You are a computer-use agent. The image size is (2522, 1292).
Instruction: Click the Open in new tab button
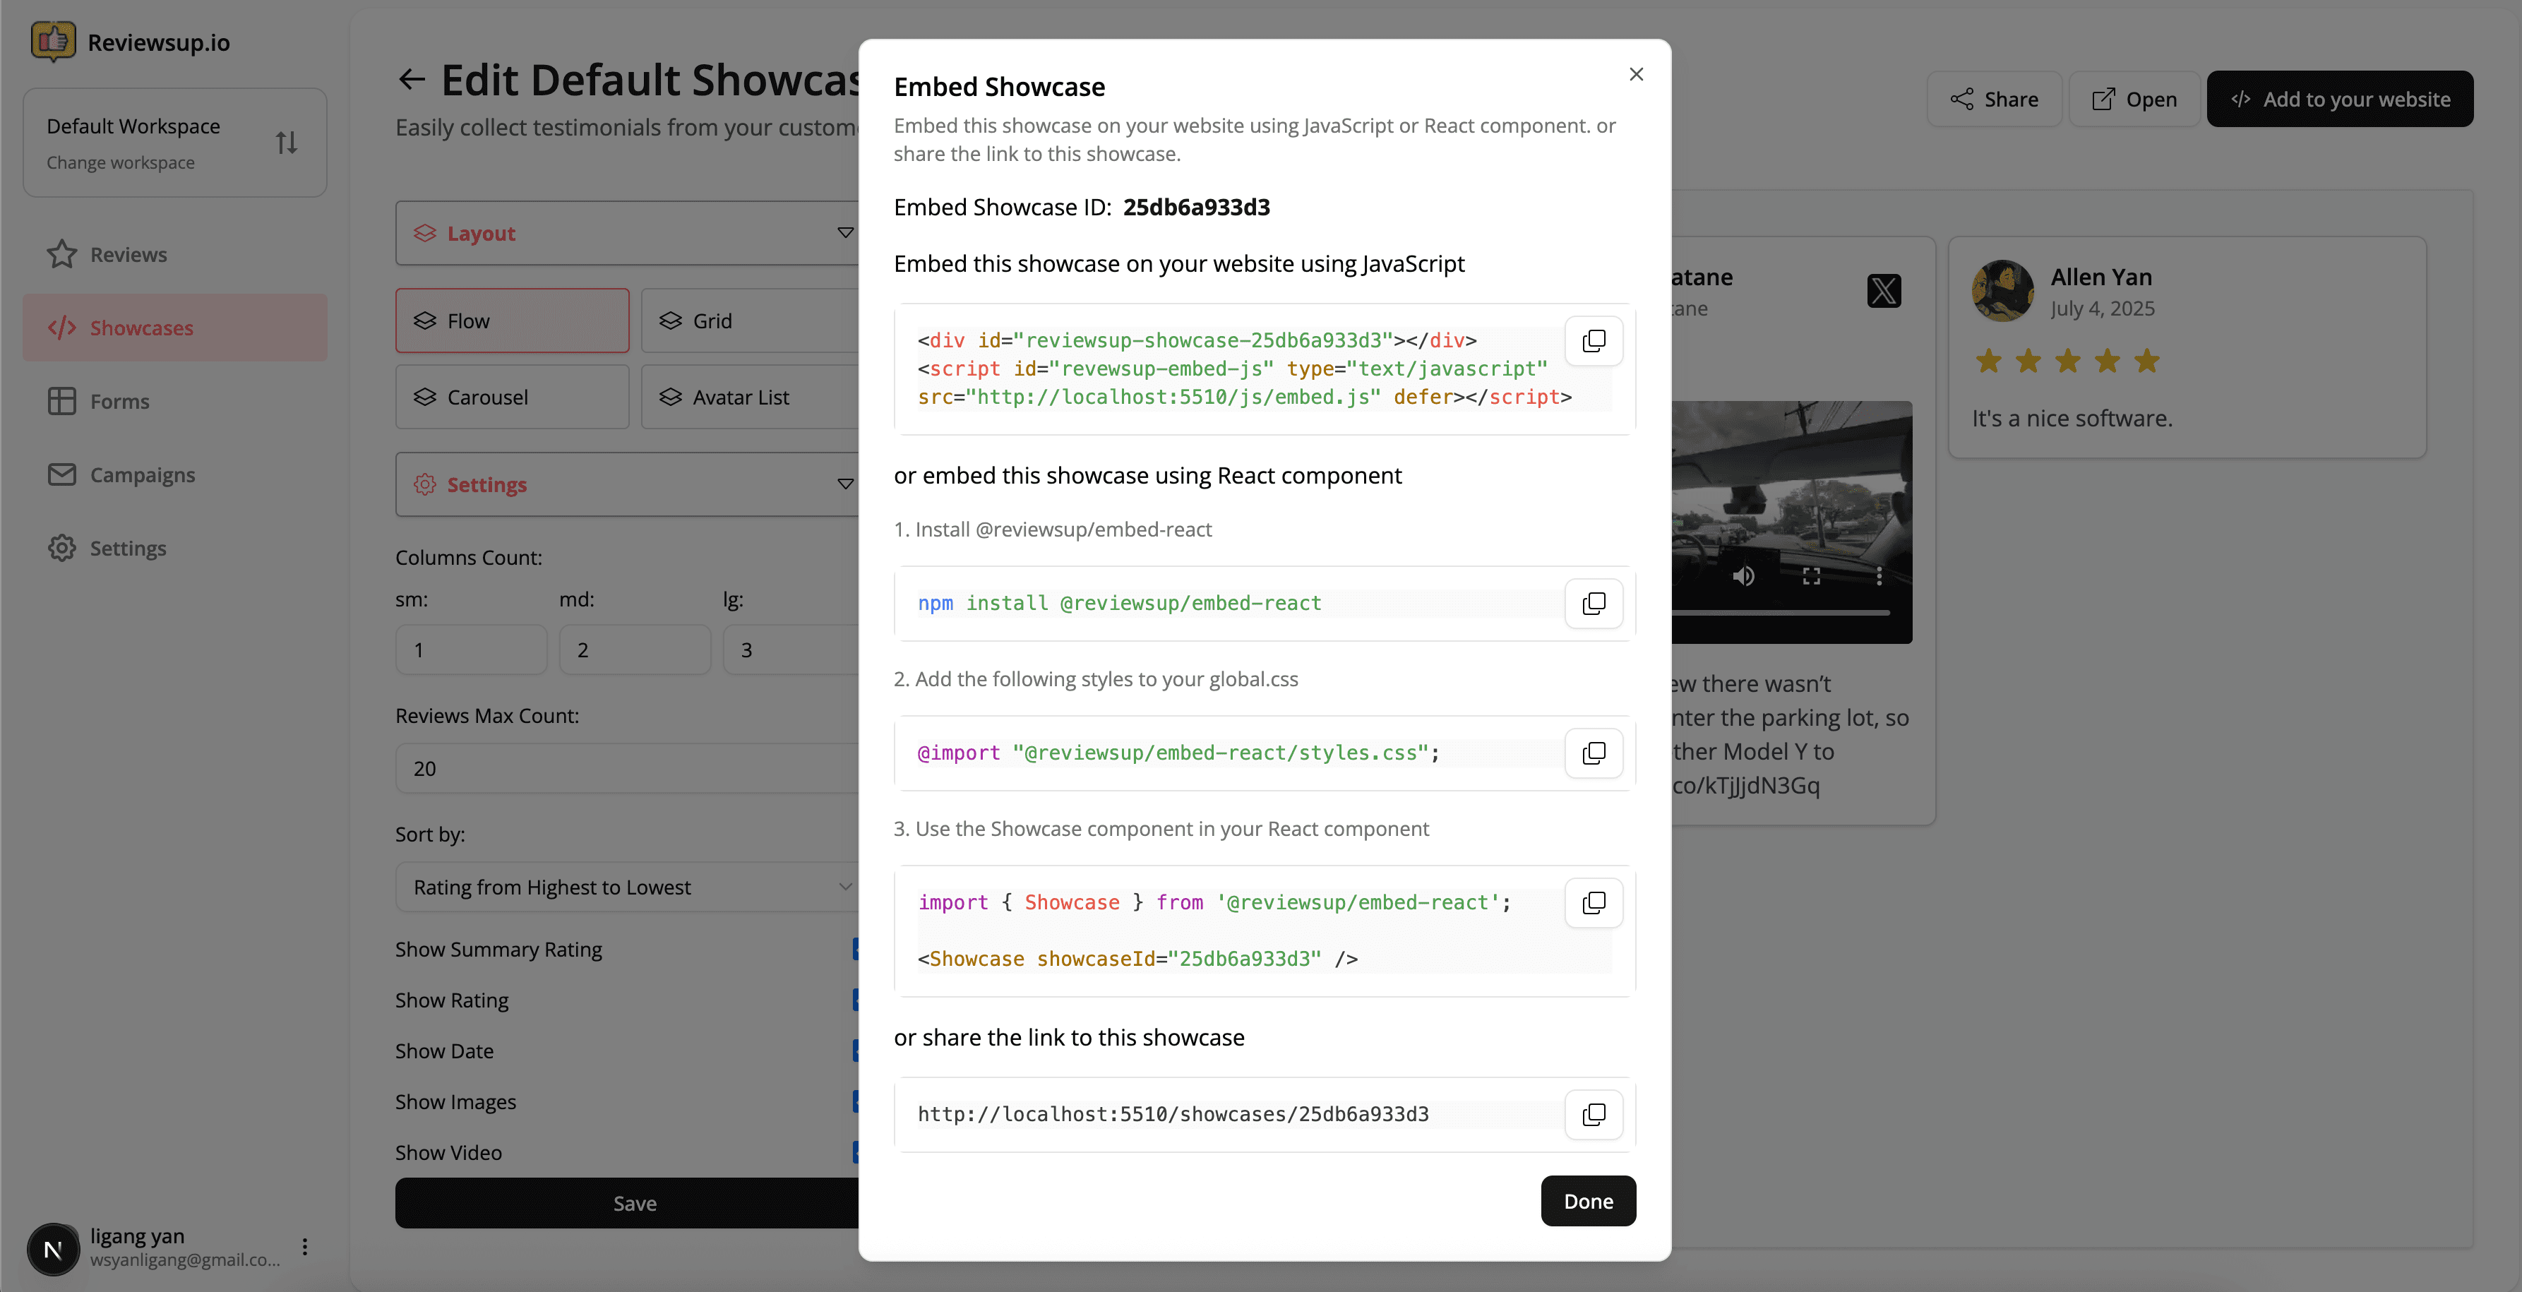[x=2134, y=99]
